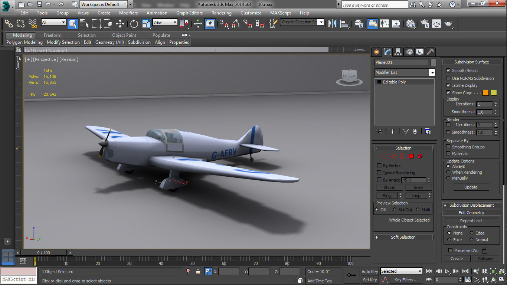Switch to the Object Paint ribbon tab
The image size is (507, 285).
[x=124, y=35]
